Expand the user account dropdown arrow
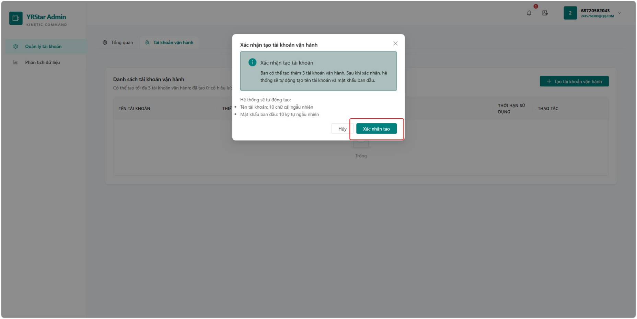Viewport: 637px width, 319px height. (619, 13)
